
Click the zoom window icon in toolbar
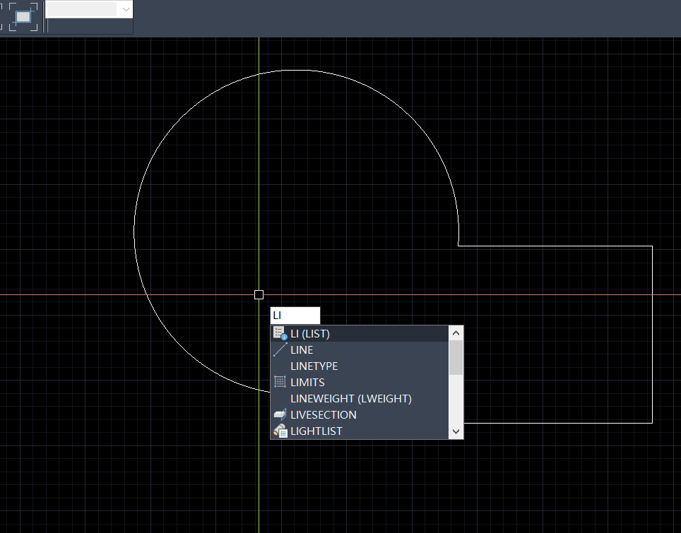click(x=23, y=16)
